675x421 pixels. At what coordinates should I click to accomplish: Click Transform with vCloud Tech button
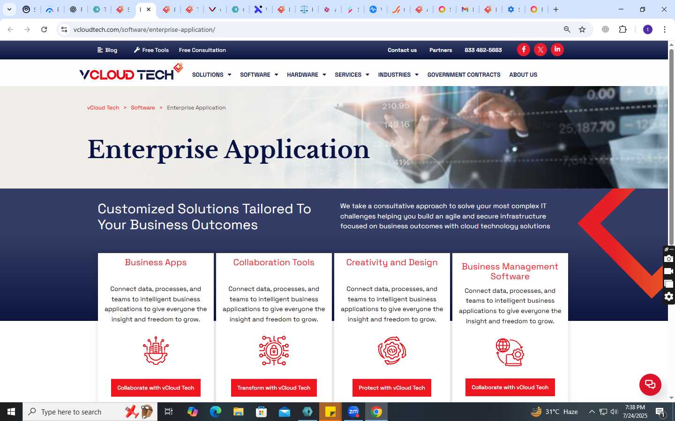[x=274, y=388]
